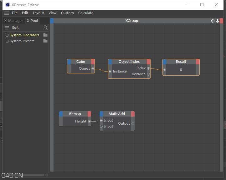Minimize the XPresso Editor window
This screenshot has height=180, width=226.
click(188, 5)
